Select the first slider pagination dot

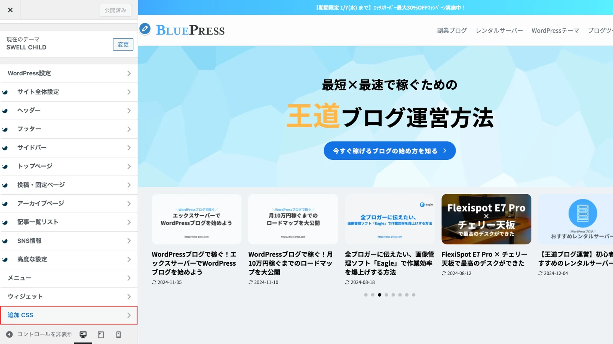click(366, 295)
